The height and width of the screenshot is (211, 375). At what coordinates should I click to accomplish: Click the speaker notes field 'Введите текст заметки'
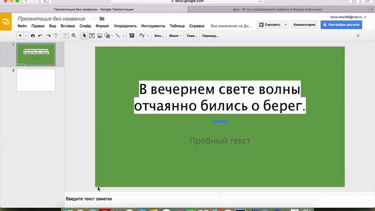click(x=89, y=199)
